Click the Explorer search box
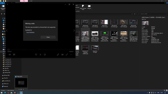 (x=152, y=14)
